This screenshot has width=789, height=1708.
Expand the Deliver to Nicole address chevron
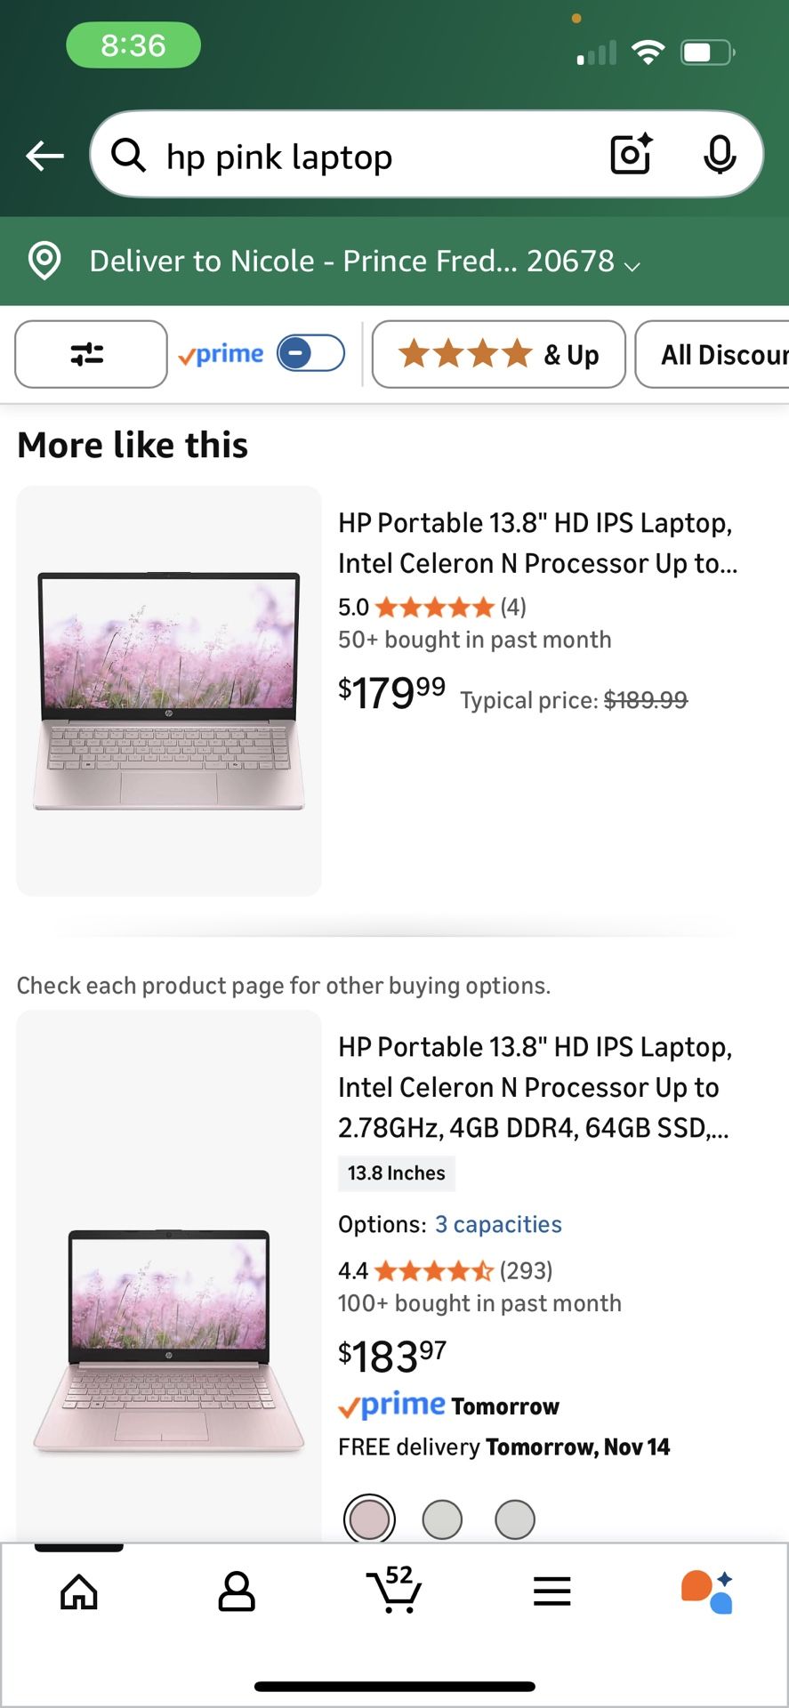pyautogui.click(x=632, y=266)
